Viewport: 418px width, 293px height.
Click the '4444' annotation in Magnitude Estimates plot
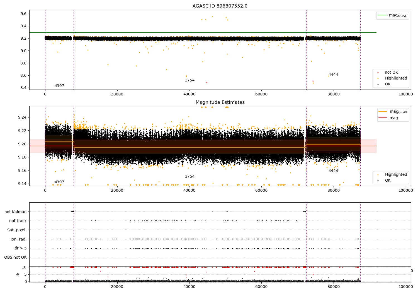[x=333, y=171]
